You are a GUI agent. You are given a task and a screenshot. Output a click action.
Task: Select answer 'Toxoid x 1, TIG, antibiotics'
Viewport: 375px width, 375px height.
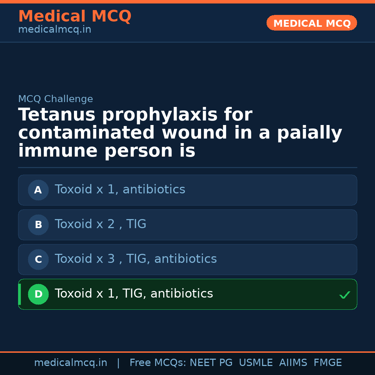(134, 294)
